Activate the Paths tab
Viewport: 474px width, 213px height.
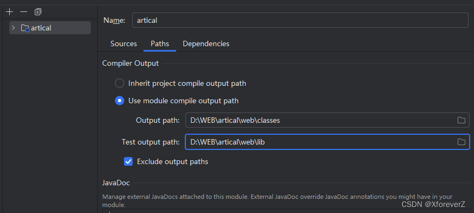tap(160, 44)
